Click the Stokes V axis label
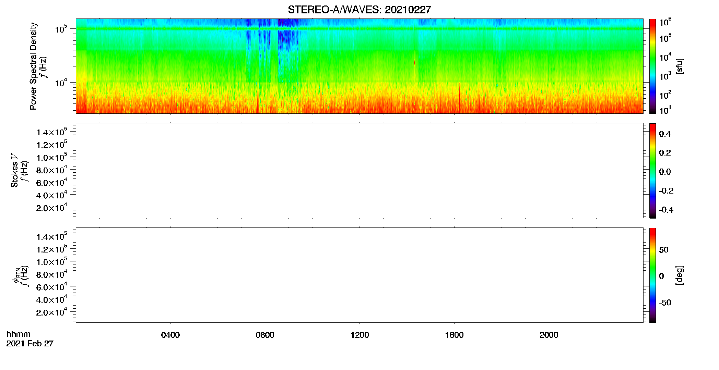Image resolution: width=719 pixels, height=370 pixels. 14,170
